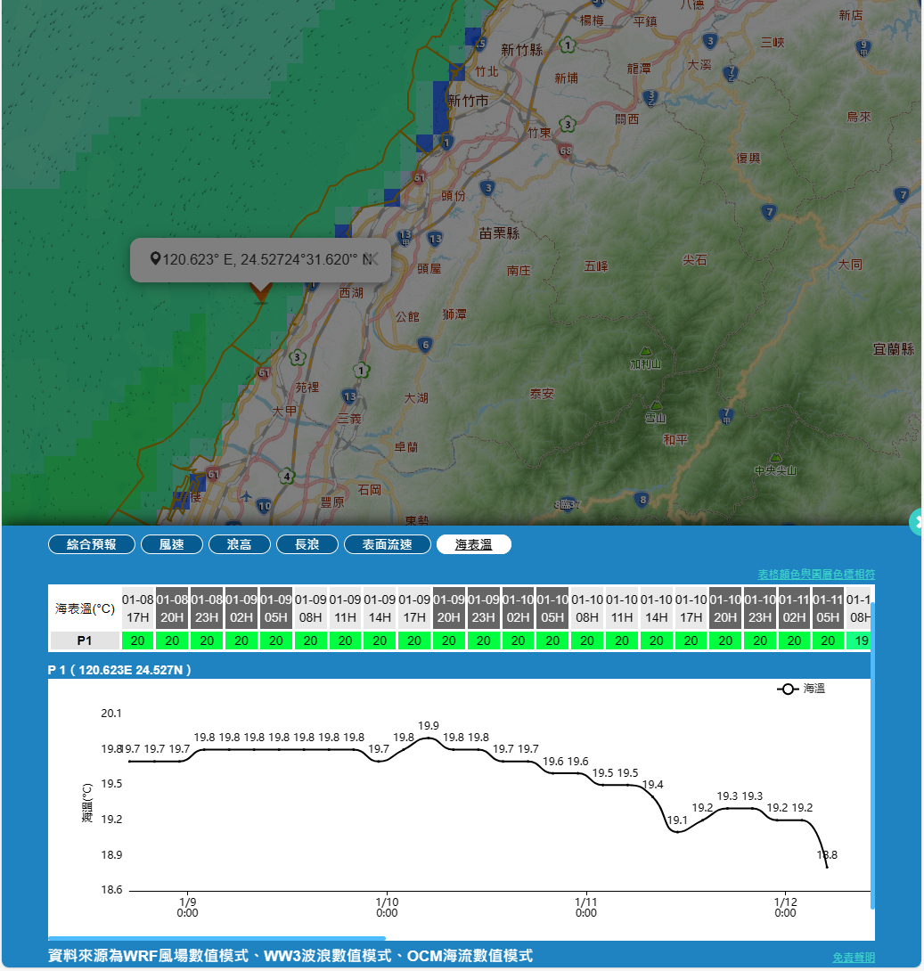924x971 pixels.
Task: Click the highway 68 shield near 竹東
Action: coord(567,151)
